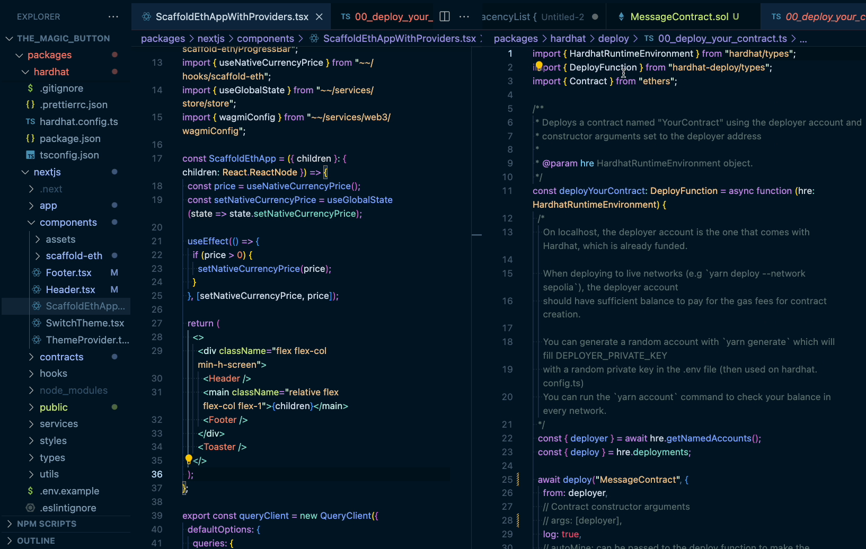Click braces icon next to .prettierrc.json
The height and width of the screenshot is (549, 866).
click(30, 104)
